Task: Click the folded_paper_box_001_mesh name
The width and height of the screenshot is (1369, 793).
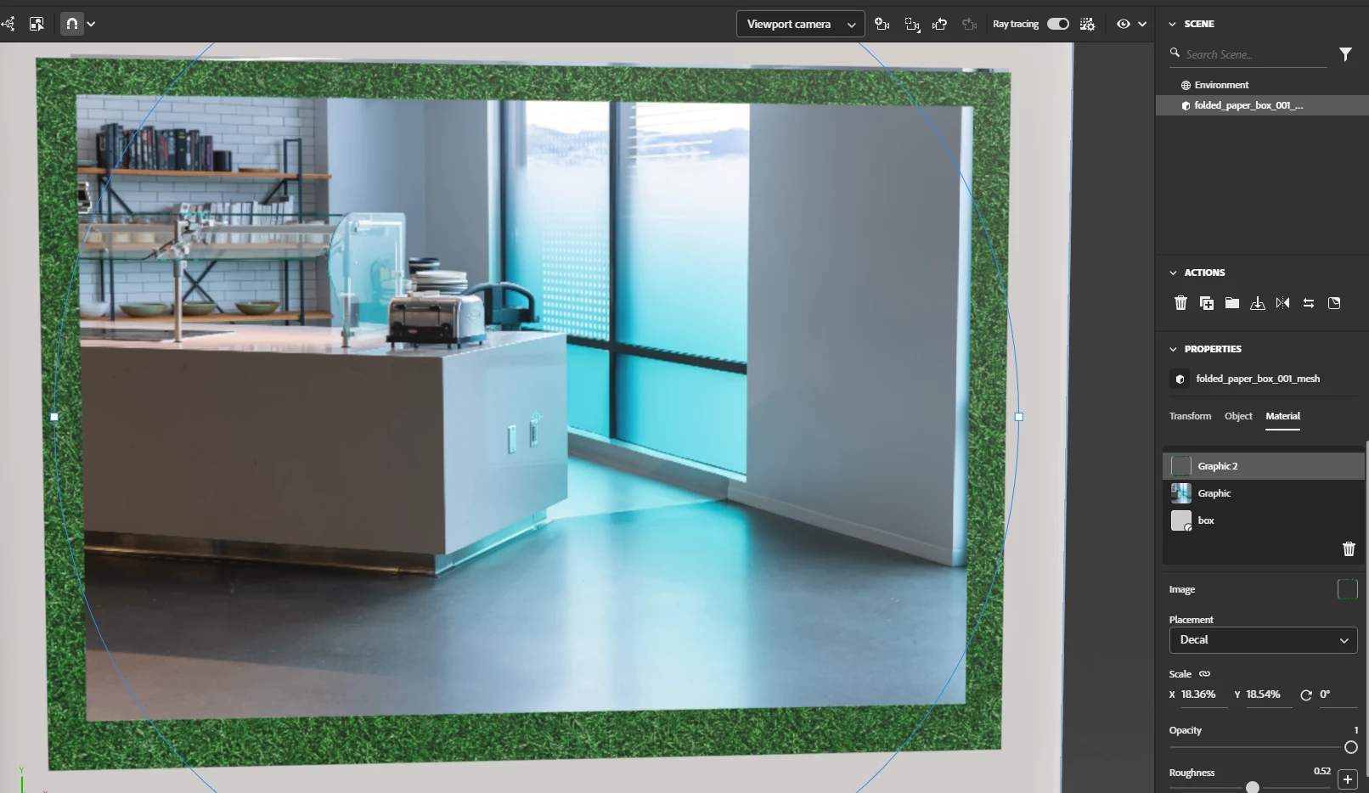Action: tap(1258, 379)
